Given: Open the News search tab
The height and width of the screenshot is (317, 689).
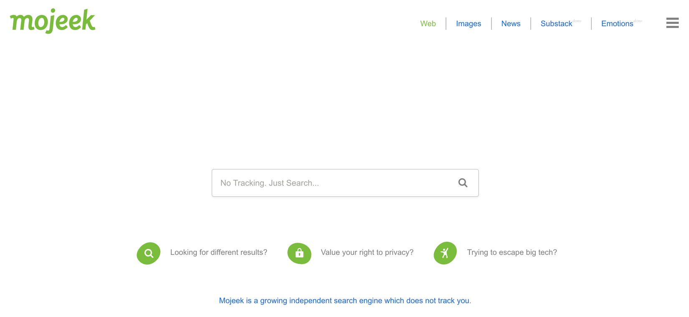Looking at the screenshot, I should tap(511, 24).
